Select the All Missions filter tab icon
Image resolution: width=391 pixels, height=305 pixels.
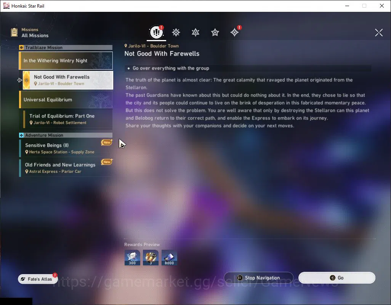click(156, 32)
